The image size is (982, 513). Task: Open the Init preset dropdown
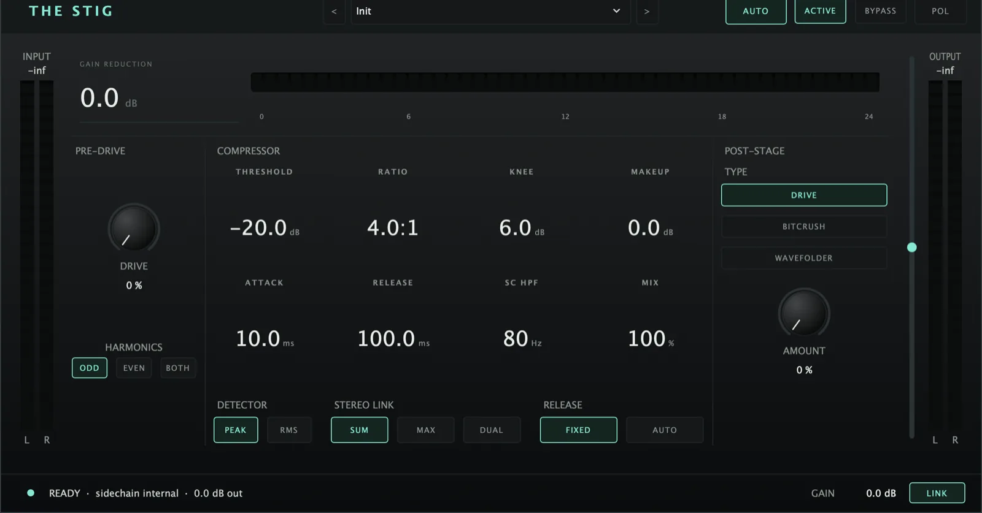pos(490,12)
